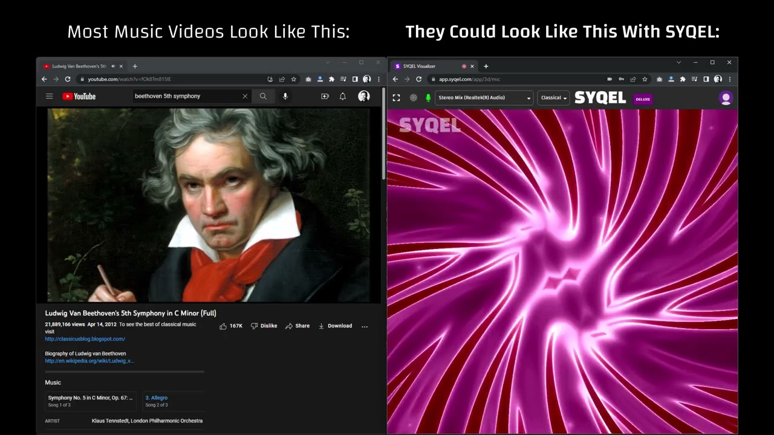Open the YouTube hamburger guide menu
Image resolution: width=774 pixels, height=435 pixels.
(x=49, y=96)
